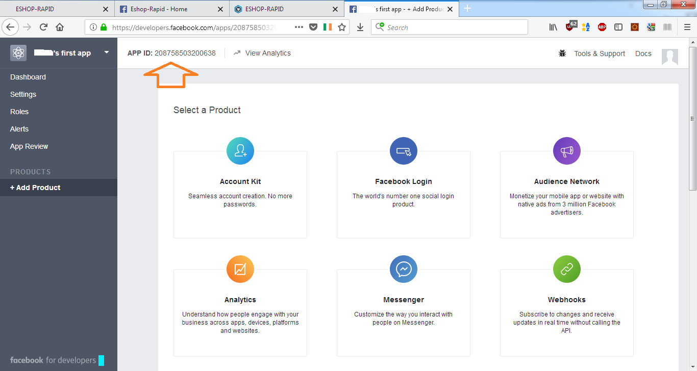The image size is (697, 371).
Task: Open search engine dropdown in search box
Action: point(380,27)
